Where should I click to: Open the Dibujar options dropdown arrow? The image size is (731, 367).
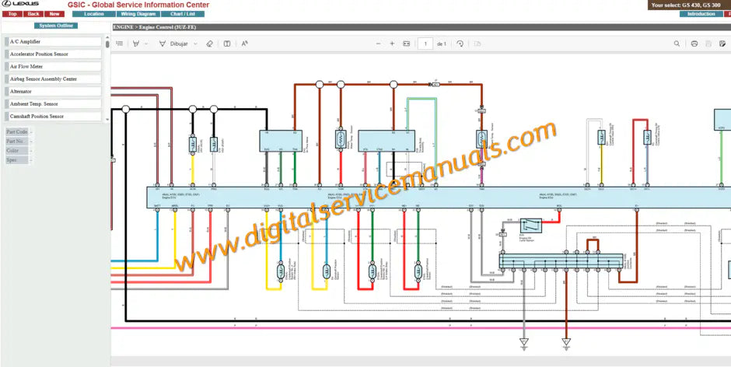pyautogui.click(x=195, y=44)
